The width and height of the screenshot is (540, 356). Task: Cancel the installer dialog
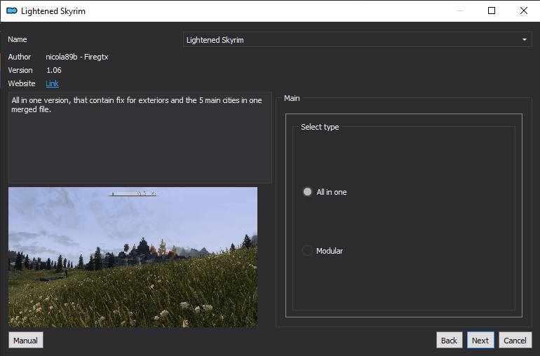(x=515, y=340)
